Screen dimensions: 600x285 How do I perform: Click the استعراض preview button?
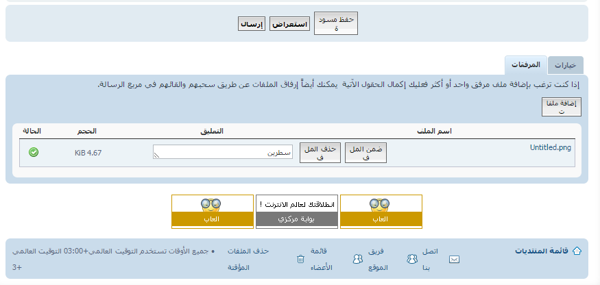click(289, 24)
